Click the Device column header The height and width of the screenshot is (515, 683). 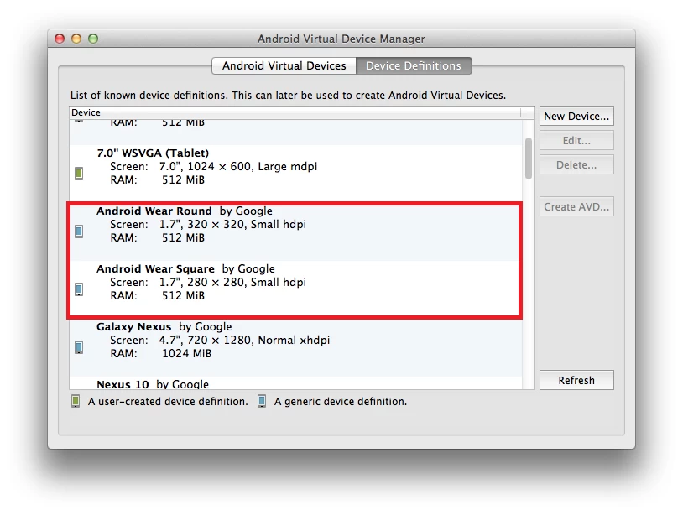point(295,112)
